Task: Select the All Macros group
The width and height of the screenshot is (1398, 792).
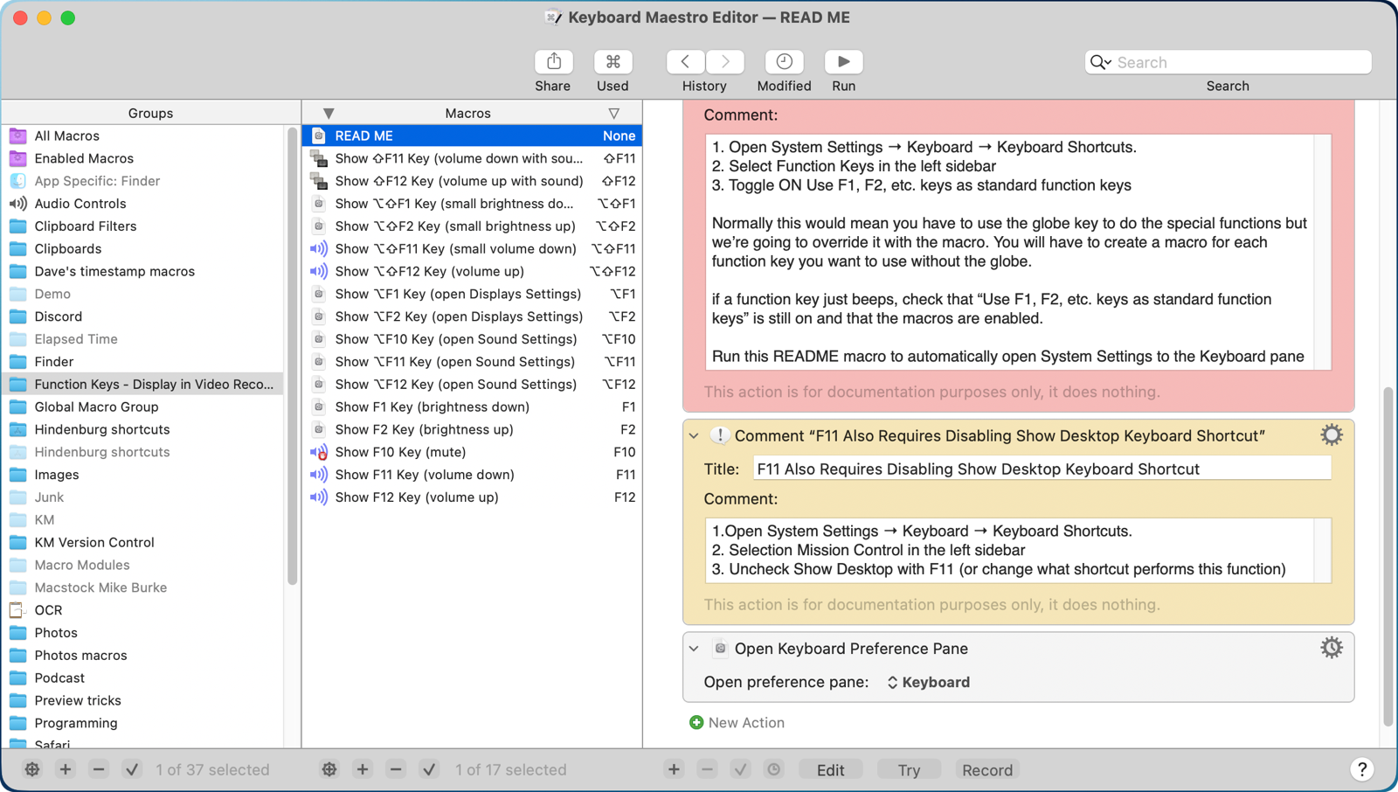Action: (144, 135)
